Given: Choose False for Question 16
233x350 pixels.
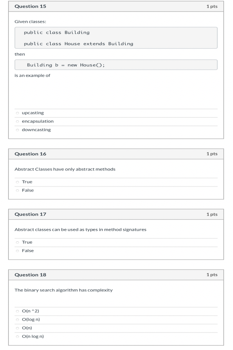Looking at the screenshot, I should (17, 190).
